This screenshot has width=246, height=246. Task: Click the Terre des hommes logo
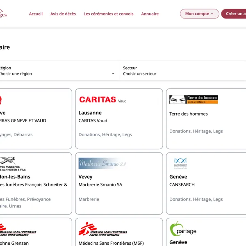(194, 99)
